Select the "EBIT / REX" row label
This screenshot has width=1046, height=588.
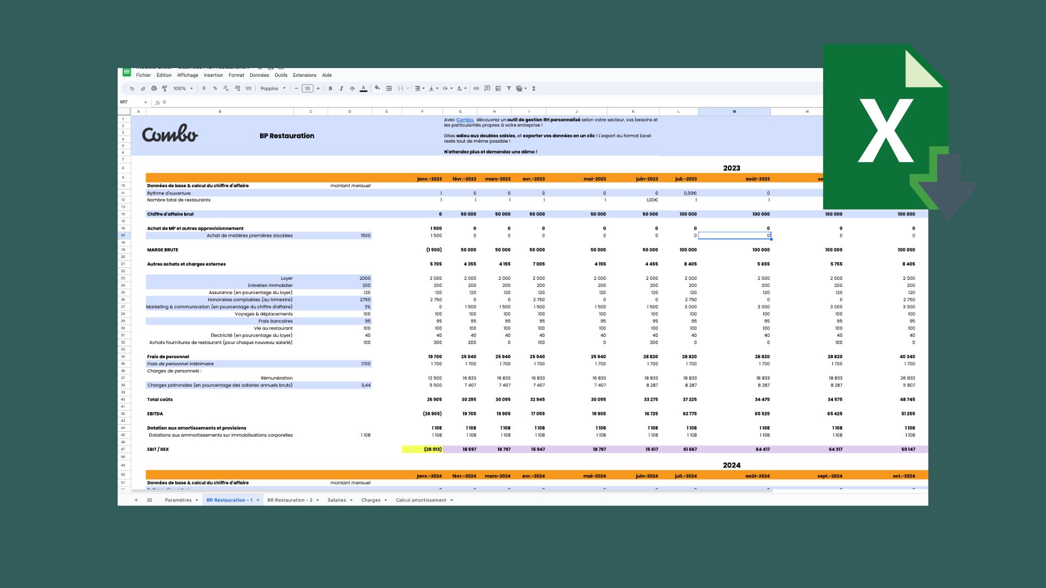pyautogui.click(x=158, y=449)
